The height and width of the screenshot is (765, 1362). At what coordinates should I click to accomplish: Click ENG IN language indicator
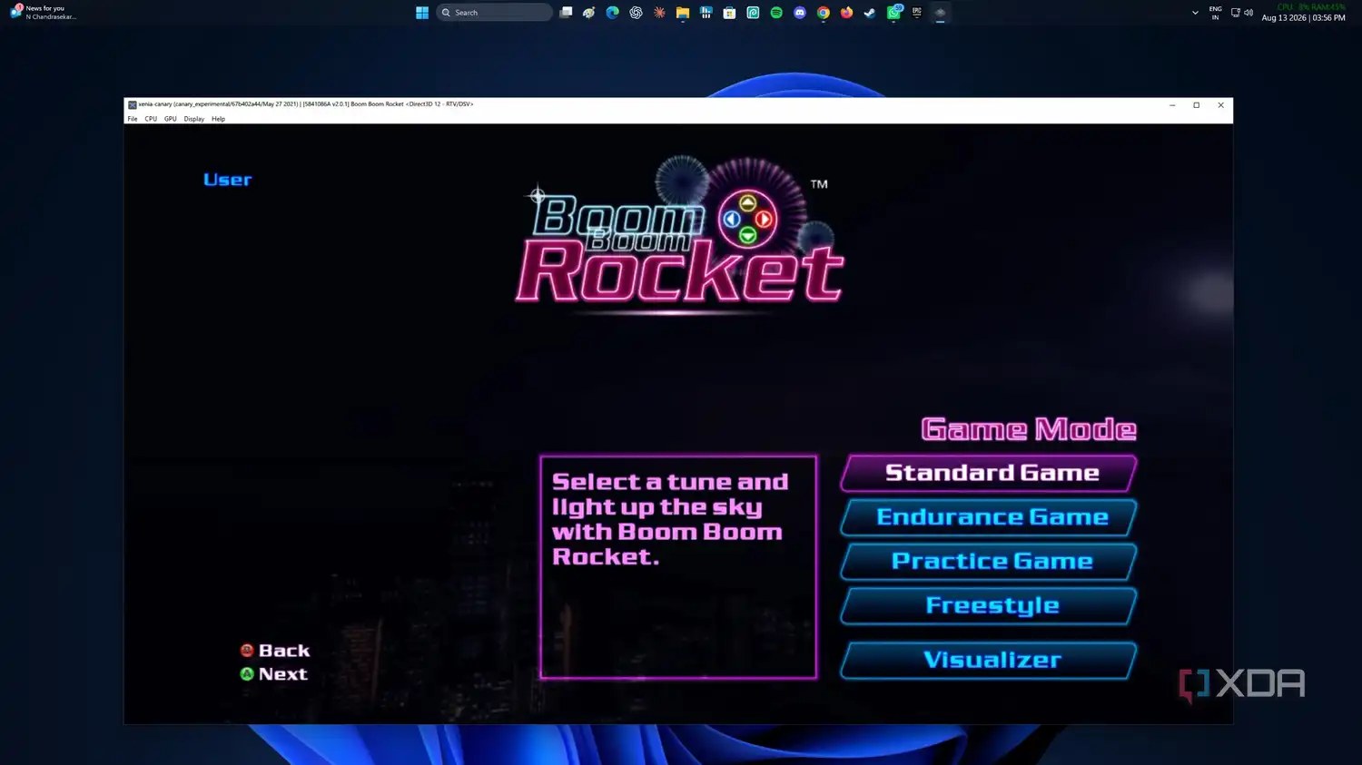coord(1215,13)
